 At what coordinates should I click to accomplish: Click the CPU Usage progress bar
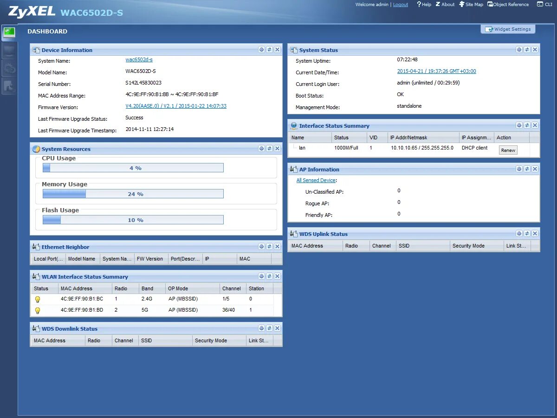tap(133, 168)
